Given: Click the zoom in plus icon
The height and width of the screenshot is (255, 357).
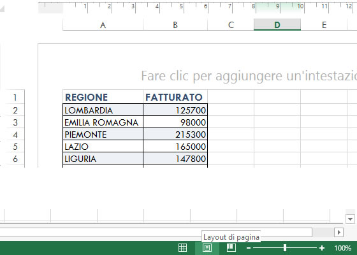Looking at the screenshot, I should pos(322,248).
